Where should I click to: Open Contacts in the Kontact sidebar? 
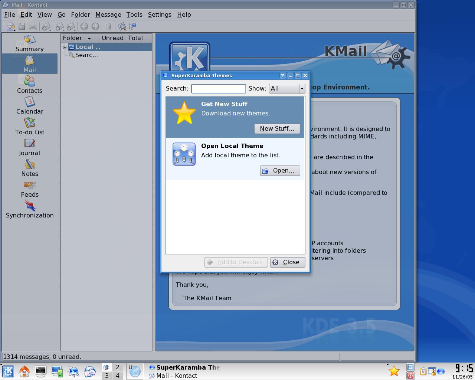point(30,85)
